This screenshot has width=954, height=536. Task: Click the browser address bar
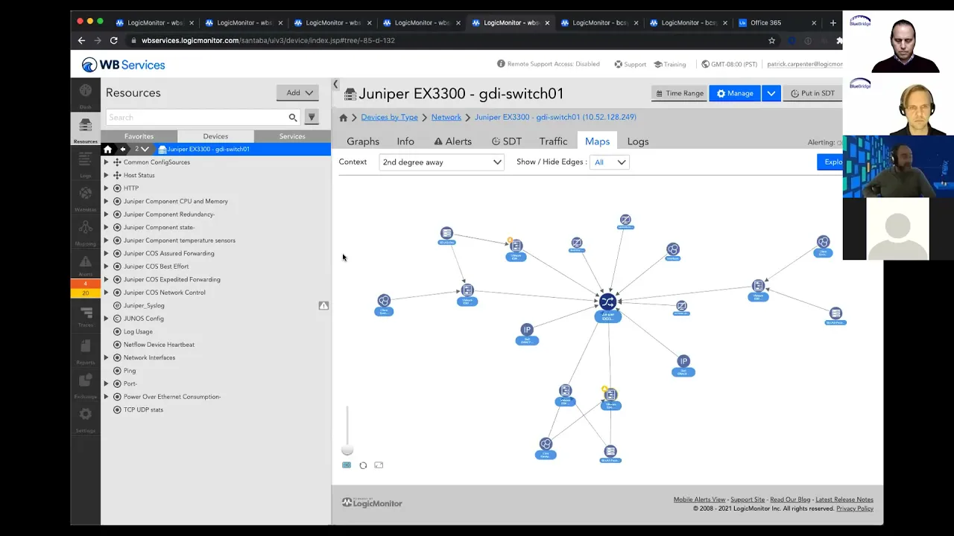447,40
